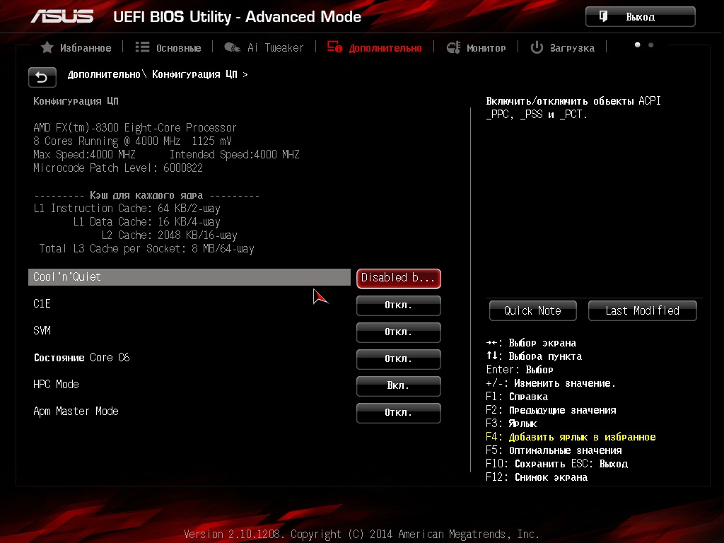This screenshot has height=543, width=724.
Task: Click the list icon of Основные tab
Action: (x=142, y=47)
